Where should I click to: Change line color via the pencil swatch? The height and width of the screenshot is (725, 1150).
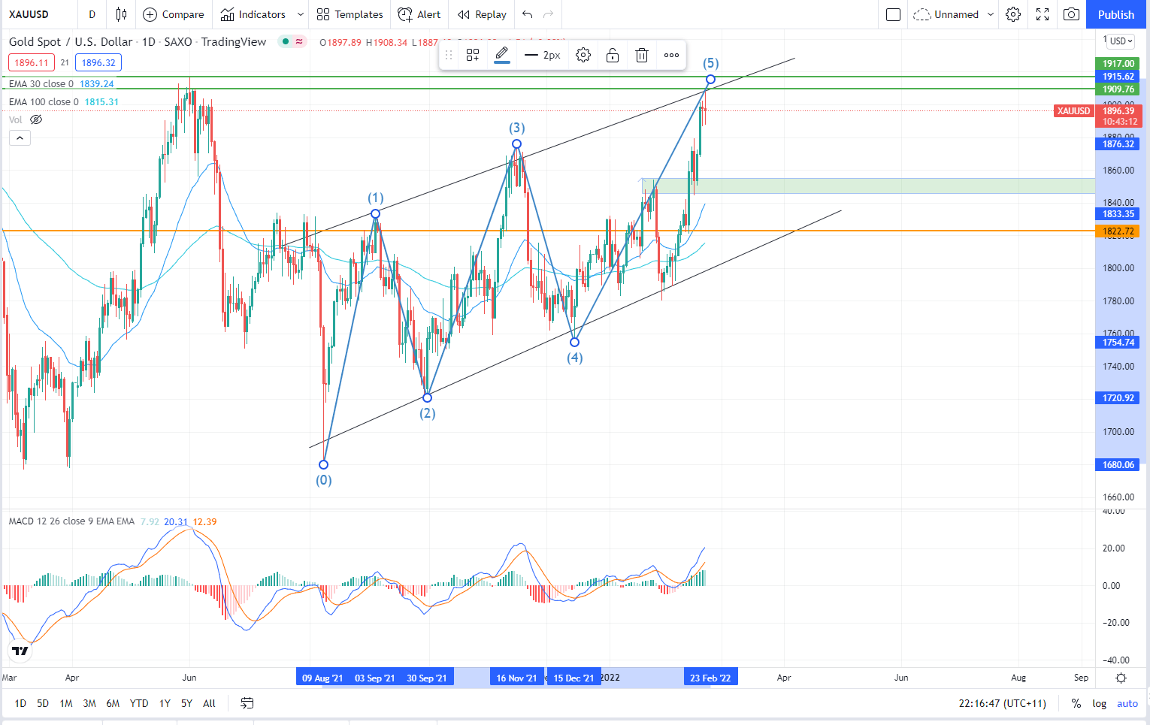coord(502,54)
